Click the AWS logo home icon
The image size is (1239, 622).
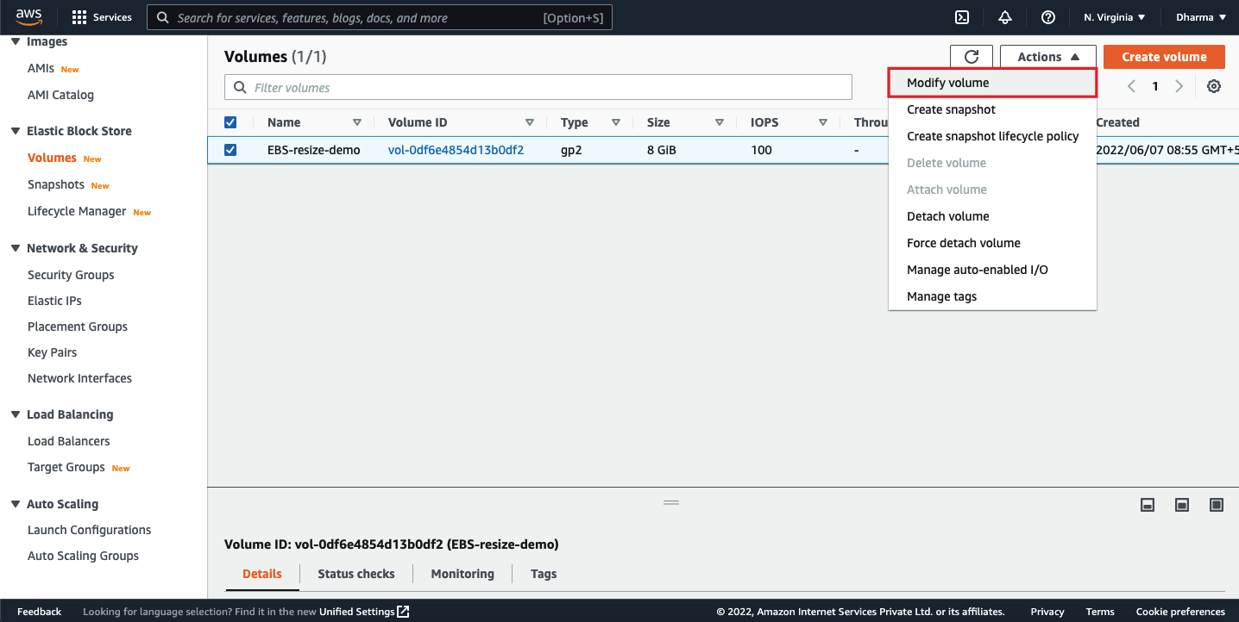pyautogui.click(x=28, y=17)
